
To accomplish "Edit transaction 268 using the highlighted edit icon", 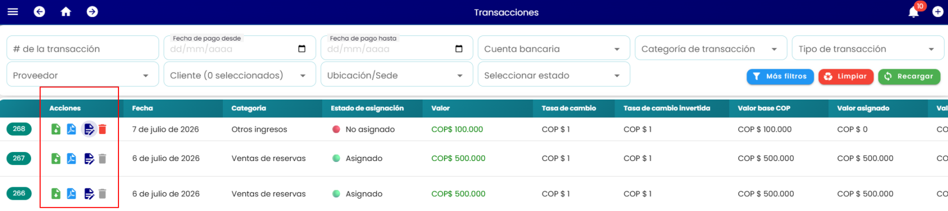I will (x=89, y=129).
